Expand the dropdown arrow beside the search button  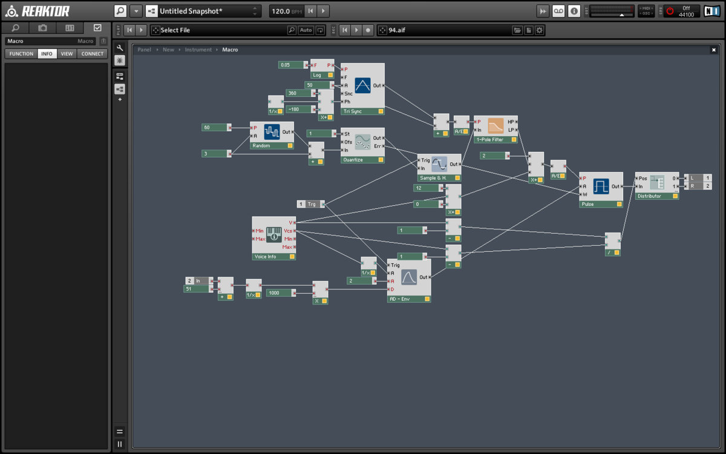136,11
